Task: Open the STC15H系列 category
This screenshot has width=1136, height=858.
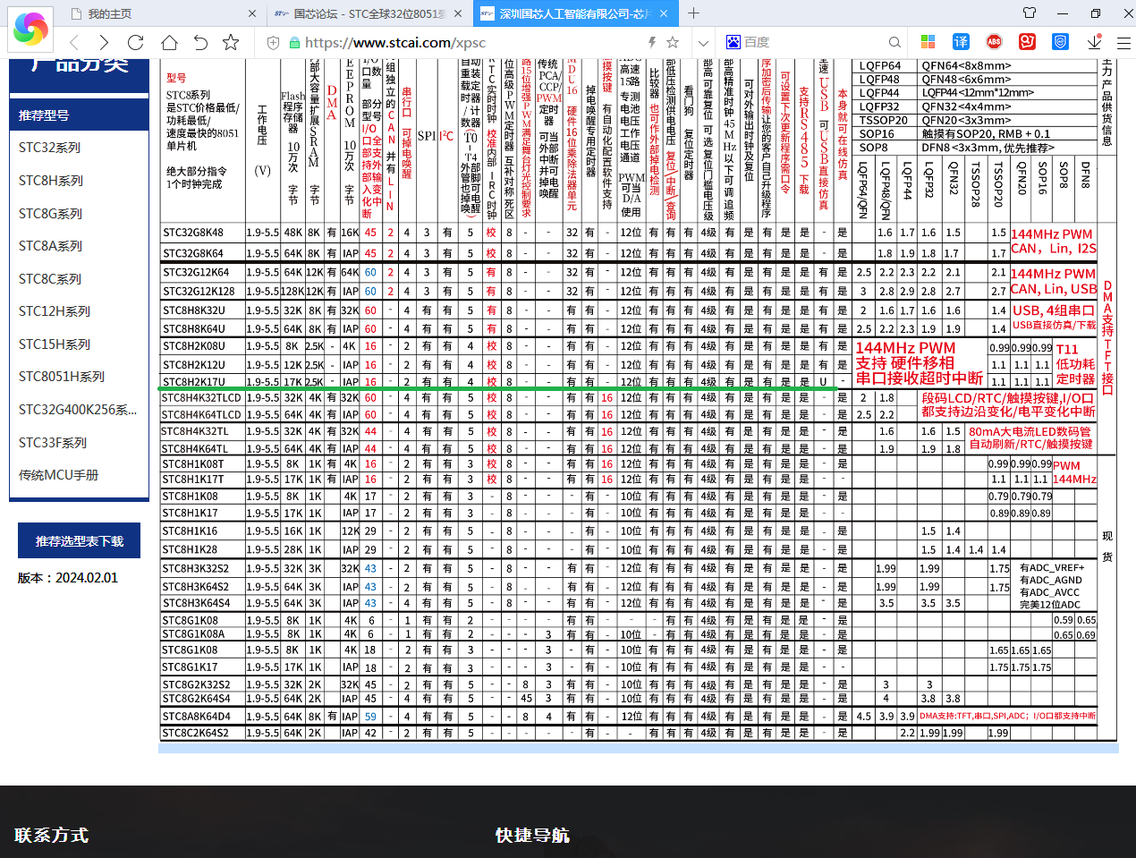Action: [55, 344]
